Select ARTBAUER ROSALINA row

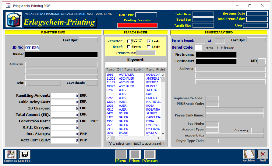click(x=133, y=75)
